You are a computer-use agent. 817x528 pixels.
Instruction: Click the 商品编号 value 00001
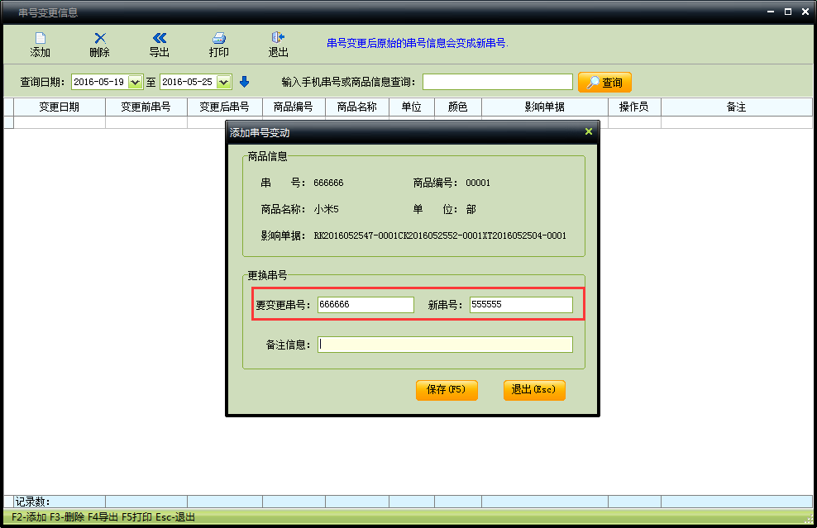click(x=478, y=183)
